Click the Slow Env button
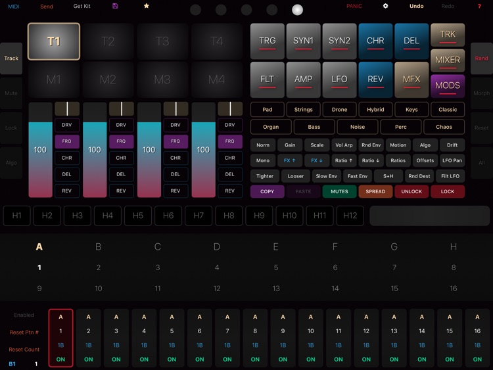The height and width of the screenshot is (370, 493). (x=326, y=176)
